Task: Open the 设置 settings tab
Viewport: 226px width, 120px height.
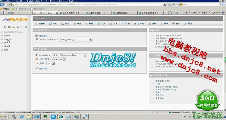Action: 188,23
